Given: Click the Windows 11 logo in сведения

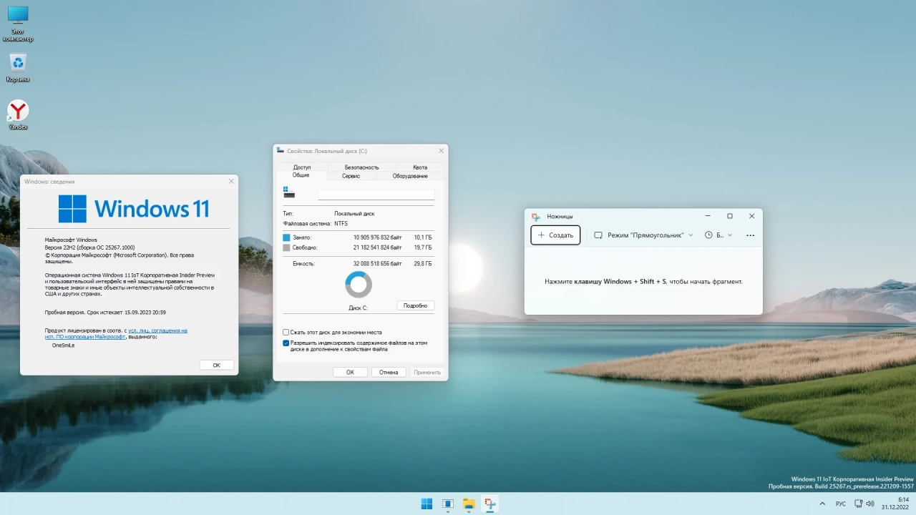Looking at the screenshot, I should pos(134,209).
